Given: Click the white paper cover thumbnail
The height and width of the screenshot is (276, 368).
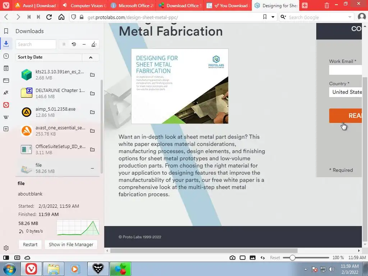Looking at the screenshot, I should pyautogui.click(x=180, y=86).
